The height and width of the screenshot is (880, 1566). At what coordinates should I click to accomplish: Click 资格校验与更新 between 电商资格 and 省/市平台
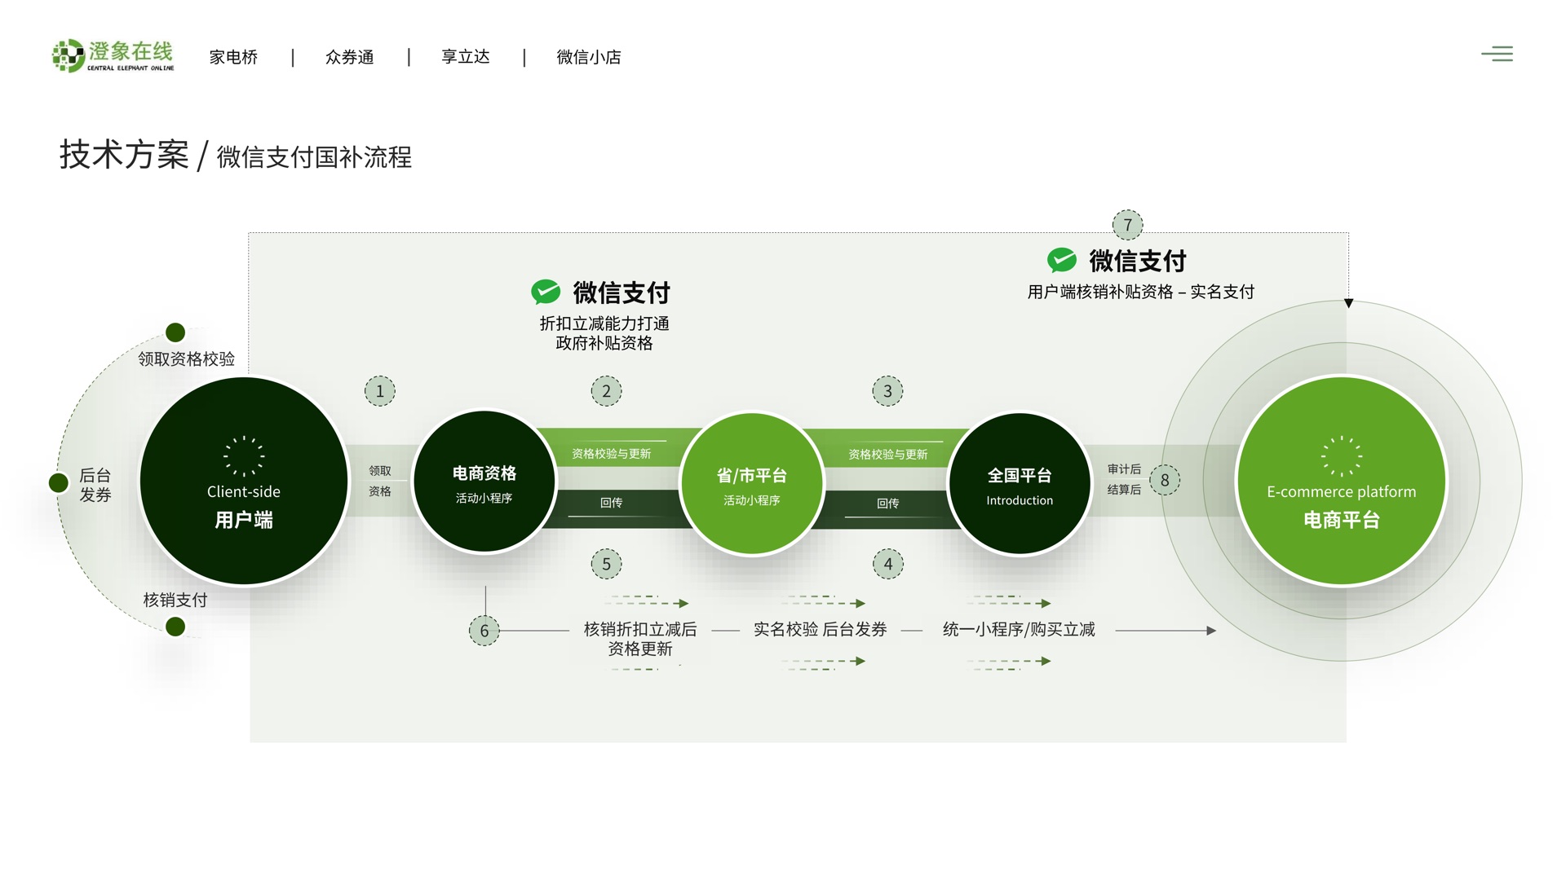(x=611, y=454)
